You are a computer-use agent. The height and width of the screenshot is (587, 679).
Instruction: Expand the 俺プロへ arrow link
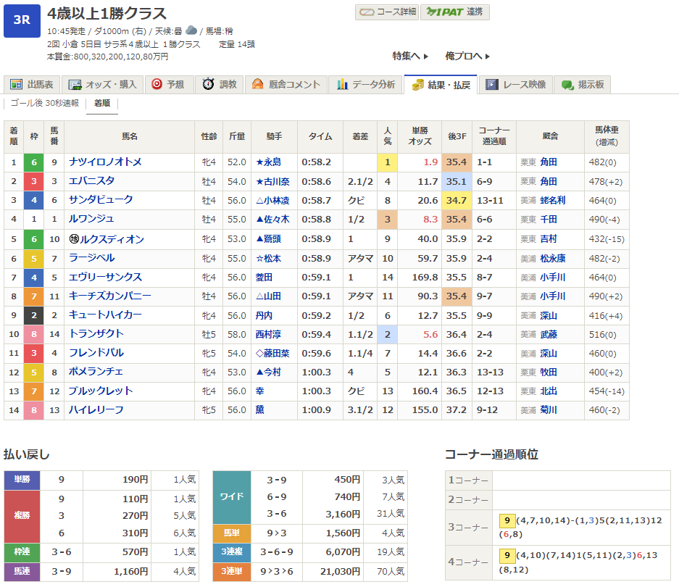467,56
